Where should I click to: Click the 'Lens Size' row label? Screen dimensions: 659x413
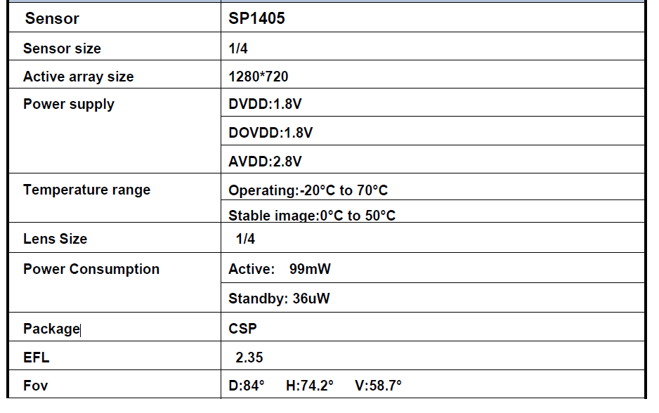click(x=55, y=239)
